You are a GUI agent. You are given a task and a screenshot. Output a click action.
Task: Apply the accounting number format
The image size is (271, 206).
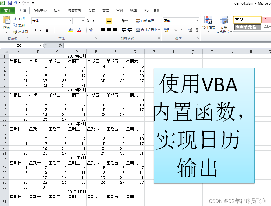tap(166, 30)
